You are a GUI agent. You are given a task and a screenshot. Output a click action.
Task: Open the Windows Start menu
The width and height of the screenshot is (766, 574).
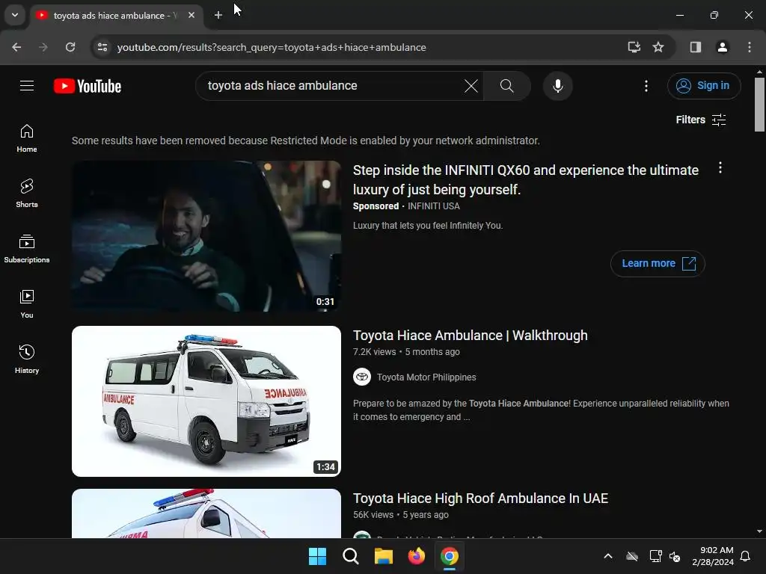pyautogui.click(x=317, y=556)
